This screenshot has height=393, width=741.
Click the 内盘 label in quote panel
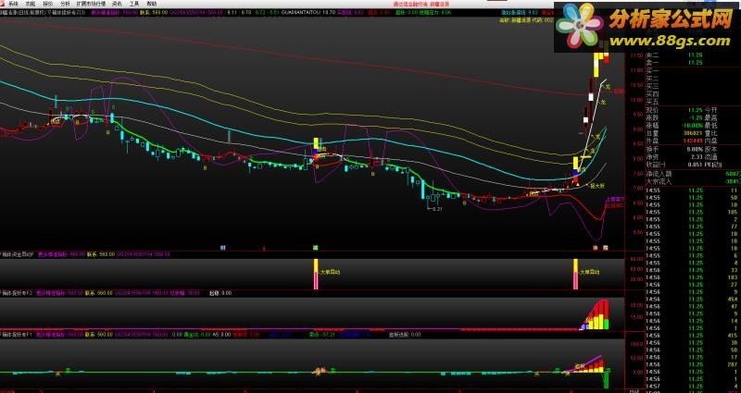[x=710, y=141]
